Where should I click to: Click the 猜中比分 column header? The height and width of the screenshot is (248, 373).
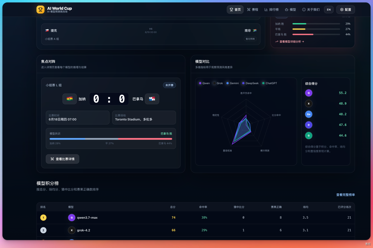click(239, 207)
